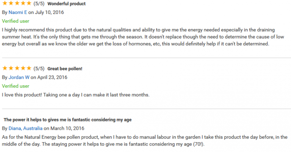Click the (5/5) score in Naomi's review
This screenshot has height=152, width=291.
pyautogui.click(x=39, y=4)
